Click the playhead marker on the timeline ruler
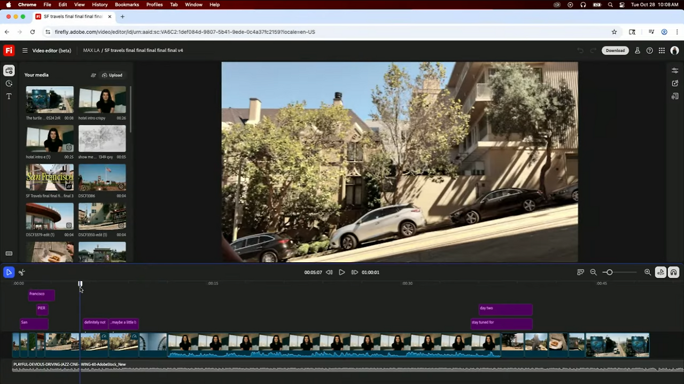Screen dimensions: 684x384 point(80,284)
